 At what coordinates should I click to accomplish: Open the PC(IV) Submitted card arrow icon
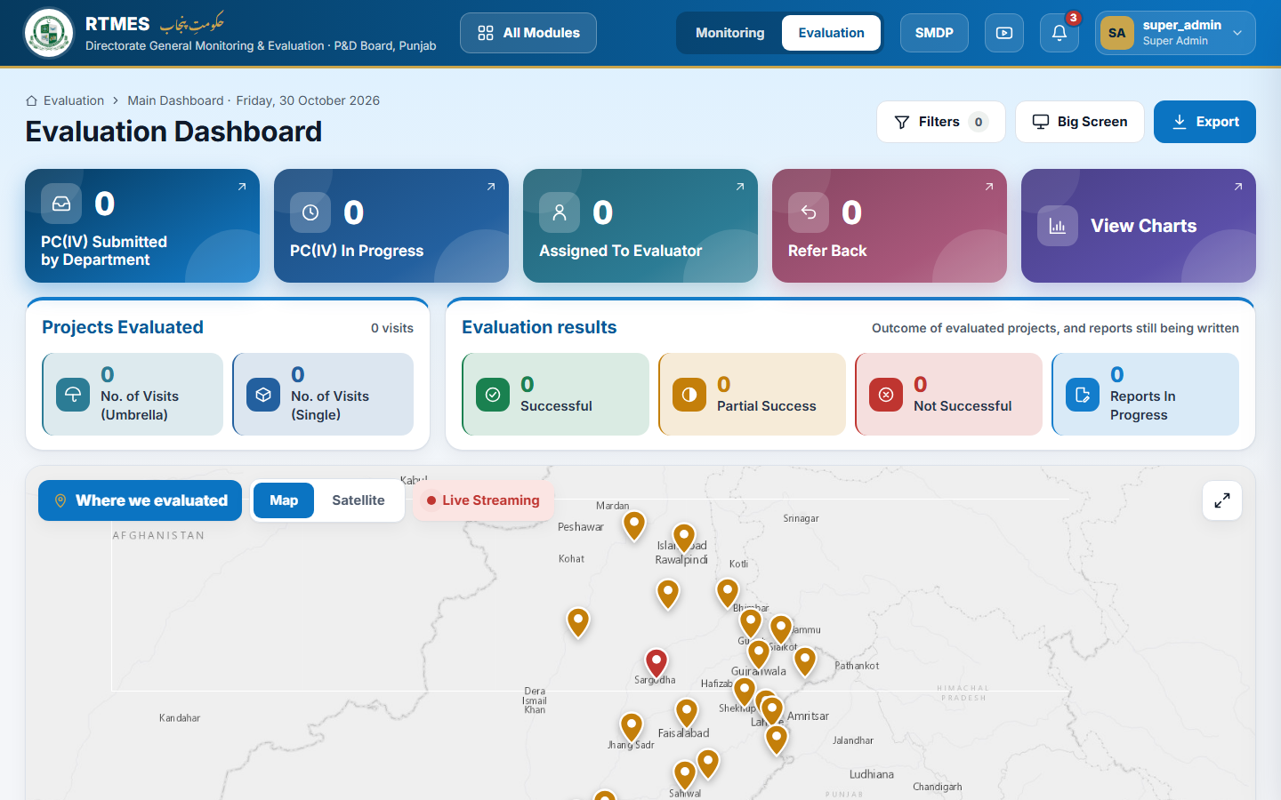pyautogui.click(x=242, y=187)
